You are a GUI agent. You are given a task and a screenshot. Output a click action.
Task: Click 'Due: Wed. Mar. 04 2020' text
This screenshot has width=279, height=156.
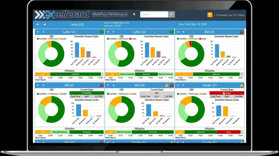pyautogui.click(x=193, y=24)
